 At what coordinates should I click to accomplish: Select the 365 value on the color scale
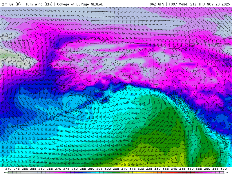(x=215, y=169)
